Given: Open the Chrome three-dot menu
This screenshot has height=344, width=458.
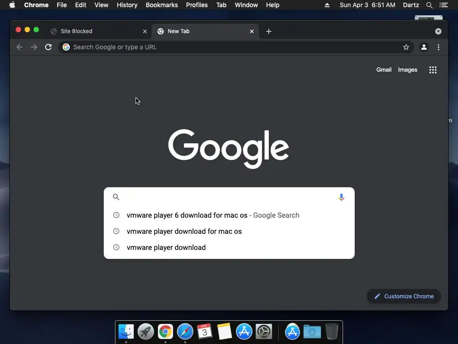Looking at the screenshot, I should (x=438, y=47).
